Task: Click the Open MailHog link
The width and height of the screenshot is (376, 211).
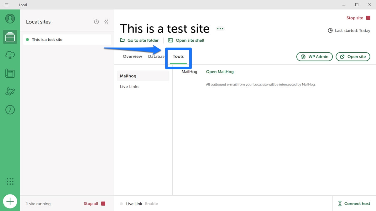Action: pyautogui.click(x=220, y=72)
